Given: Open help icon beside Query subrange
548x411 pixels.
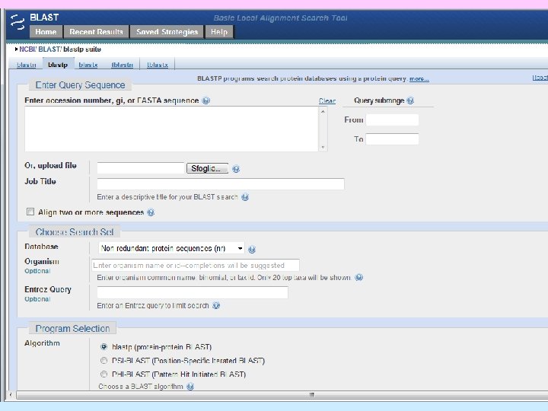Looking at the screenshot, I should coord(410,100).
